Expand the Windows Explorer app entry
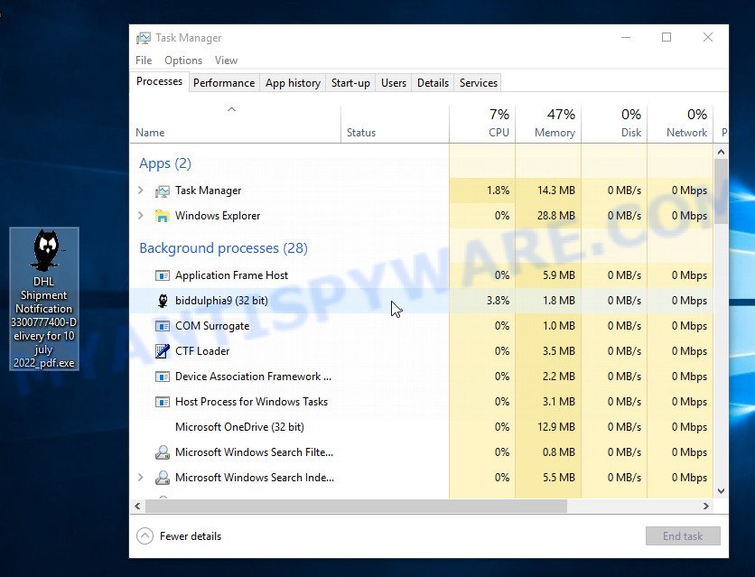The height and width of the screenshot is (577, 755). point(141,216)
